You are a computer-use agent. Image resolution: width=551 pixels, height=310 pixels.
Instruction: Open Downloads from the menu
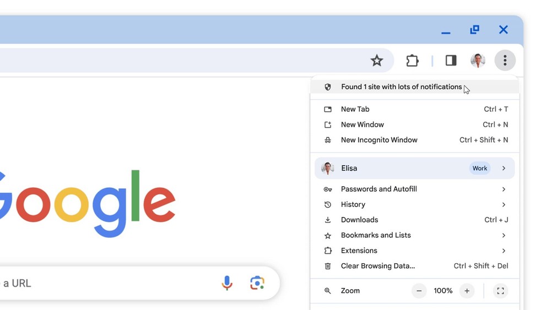(359, 220)
